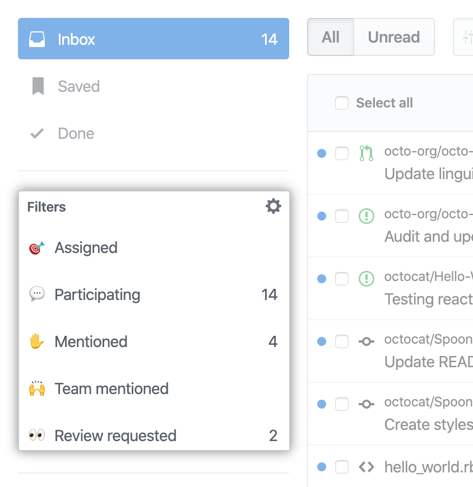Viewport: 473px width, 487px height.
Task: Click the unread dot for hello_world.rb
Action: click(x=322, y=467)
